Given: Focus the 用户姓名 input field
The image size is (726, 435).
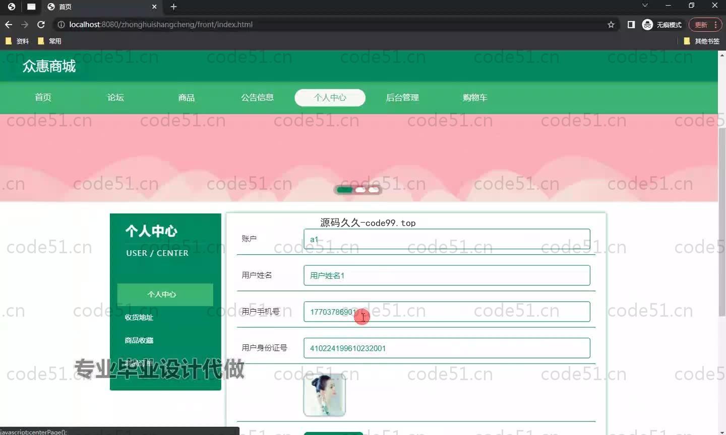Looking at the screenshot, I should point(447,275).
